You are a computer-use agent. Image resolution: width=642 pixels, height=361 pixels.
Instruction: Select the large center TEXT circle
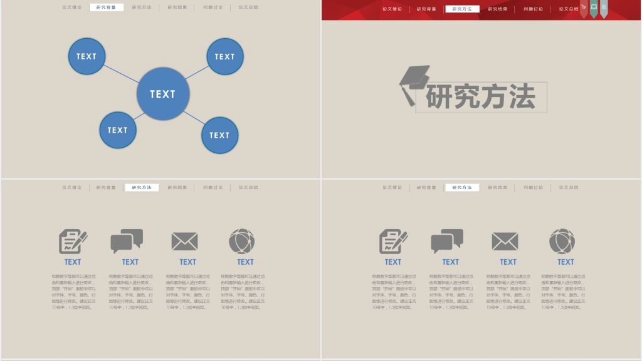tap(163, 94)
